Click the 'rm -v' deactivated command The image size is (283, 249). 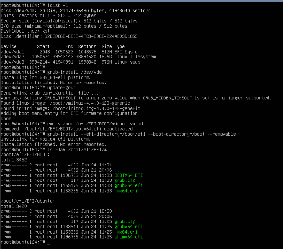tap(95, 124)
